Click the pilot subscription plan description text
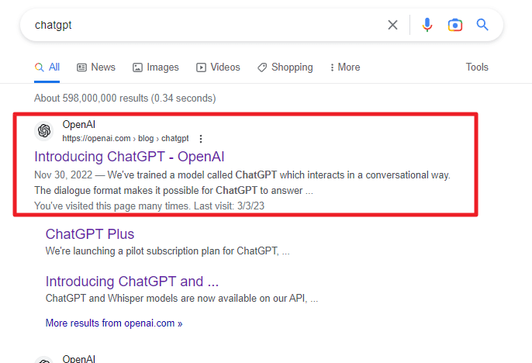This screenshot has height=363, width=532. tap(168, 251)
